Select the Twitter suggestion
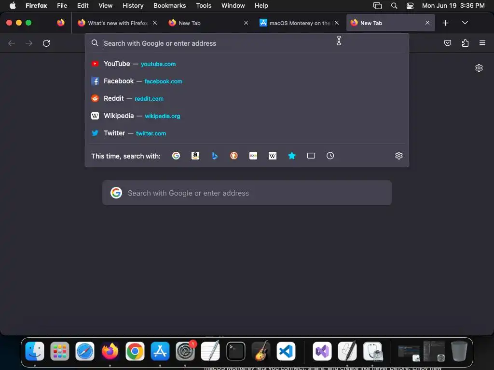 pyautogui.click(x=247, y=133)
